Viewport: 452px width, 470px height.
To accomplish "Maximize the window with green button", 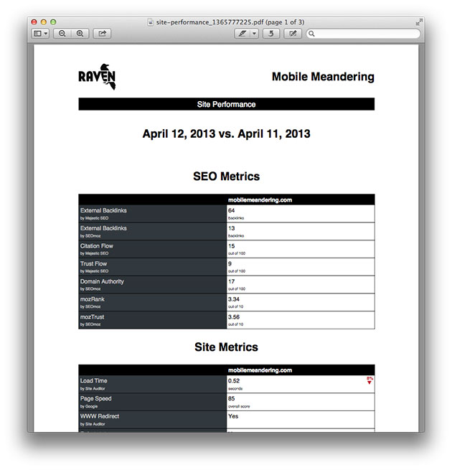I will click(x=53, y=22).
